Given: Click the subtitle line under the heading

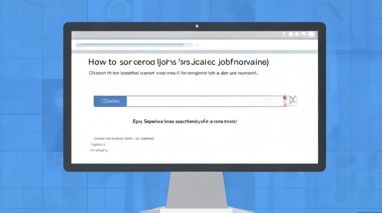Looking at the screenshot, I should [174, 73].
